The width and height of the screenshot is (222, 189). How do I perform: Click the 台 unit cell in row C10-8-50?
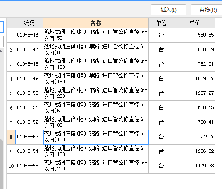(x=162, y=93)
